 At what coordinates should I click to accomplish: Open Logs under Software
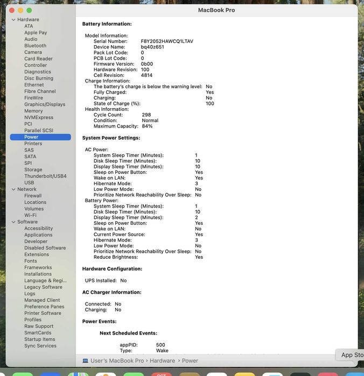click(30, 294)
